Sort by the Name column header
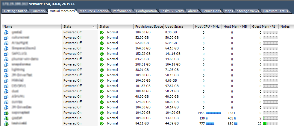Image resolution: width=294 pixels, height=126 pixels. (32, 27)
